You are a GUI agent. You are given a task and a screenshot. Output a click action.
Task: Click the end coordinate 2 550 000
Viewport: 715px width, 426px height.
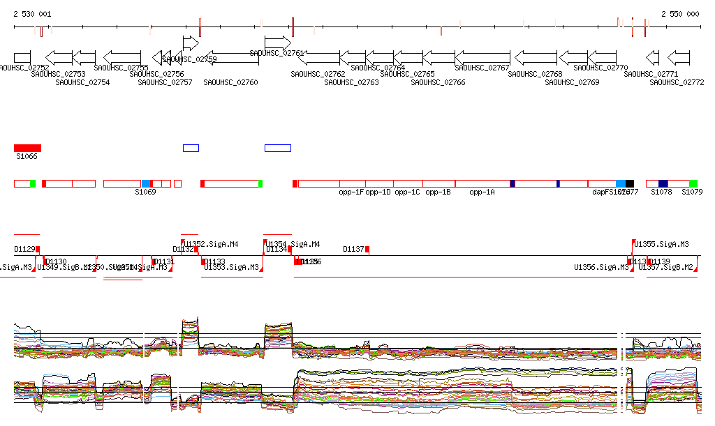680,14
